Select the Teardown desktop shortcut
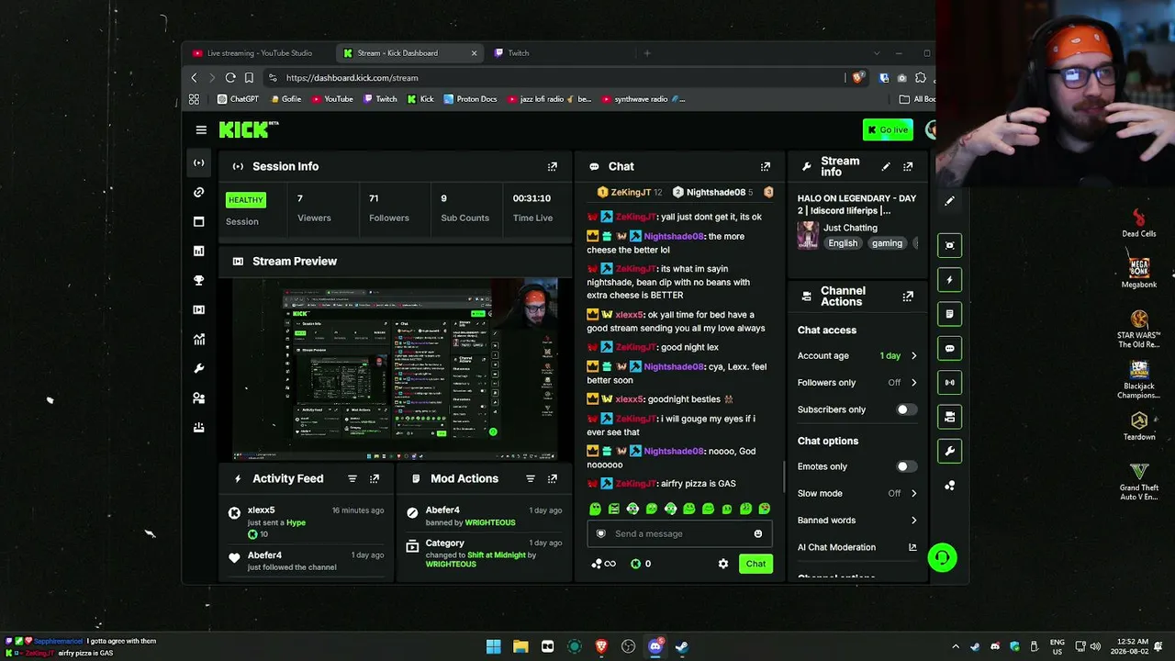The height and width of the screenshot is (661, 1175). (x=1139, y=426)
